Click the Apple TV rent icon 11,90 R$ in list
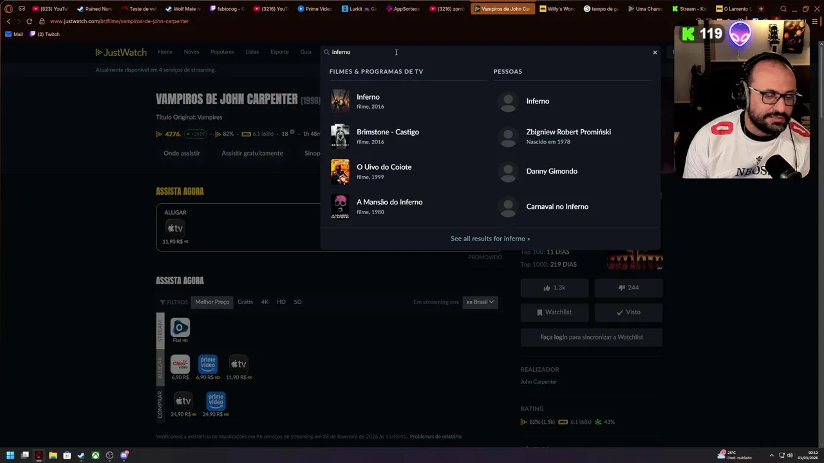Viewport: 824px width, 463px height. point(239,364)
